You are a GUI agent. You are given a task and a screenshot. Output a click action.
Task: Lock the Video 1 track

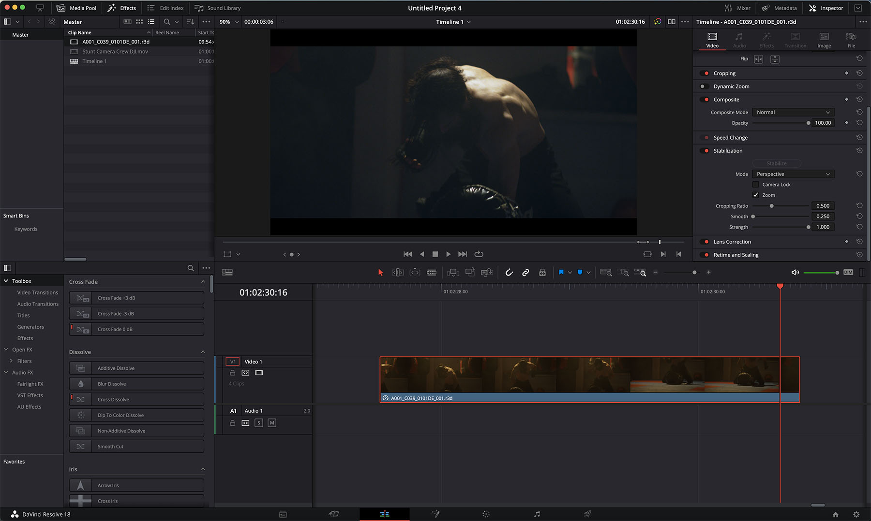pos(232,373)
